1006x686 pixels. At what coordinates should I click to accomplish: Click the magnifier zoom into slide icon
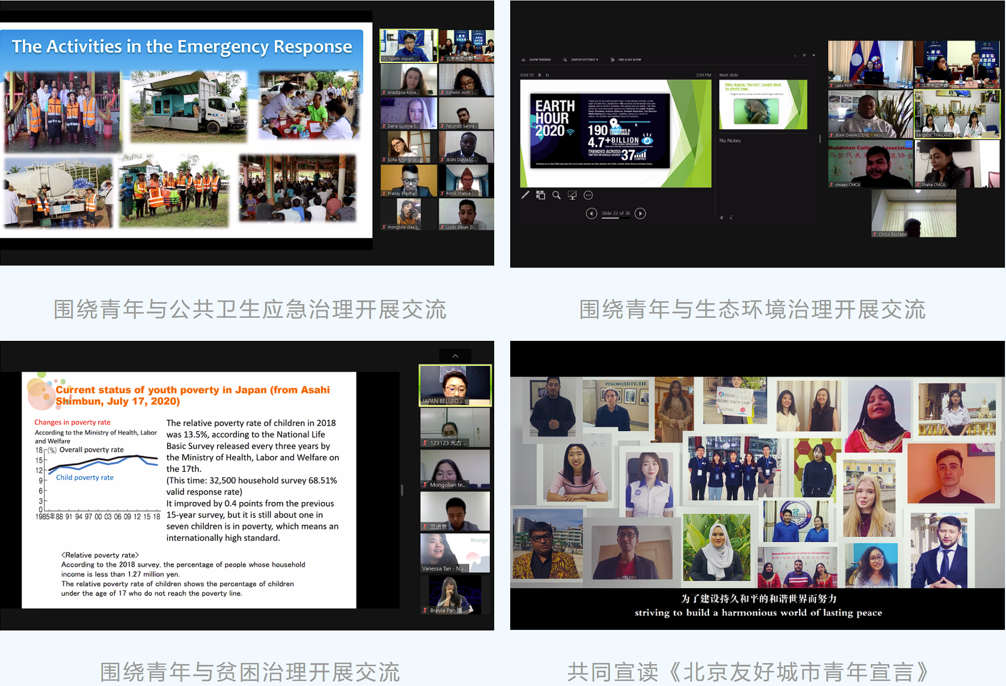[556, 196]
